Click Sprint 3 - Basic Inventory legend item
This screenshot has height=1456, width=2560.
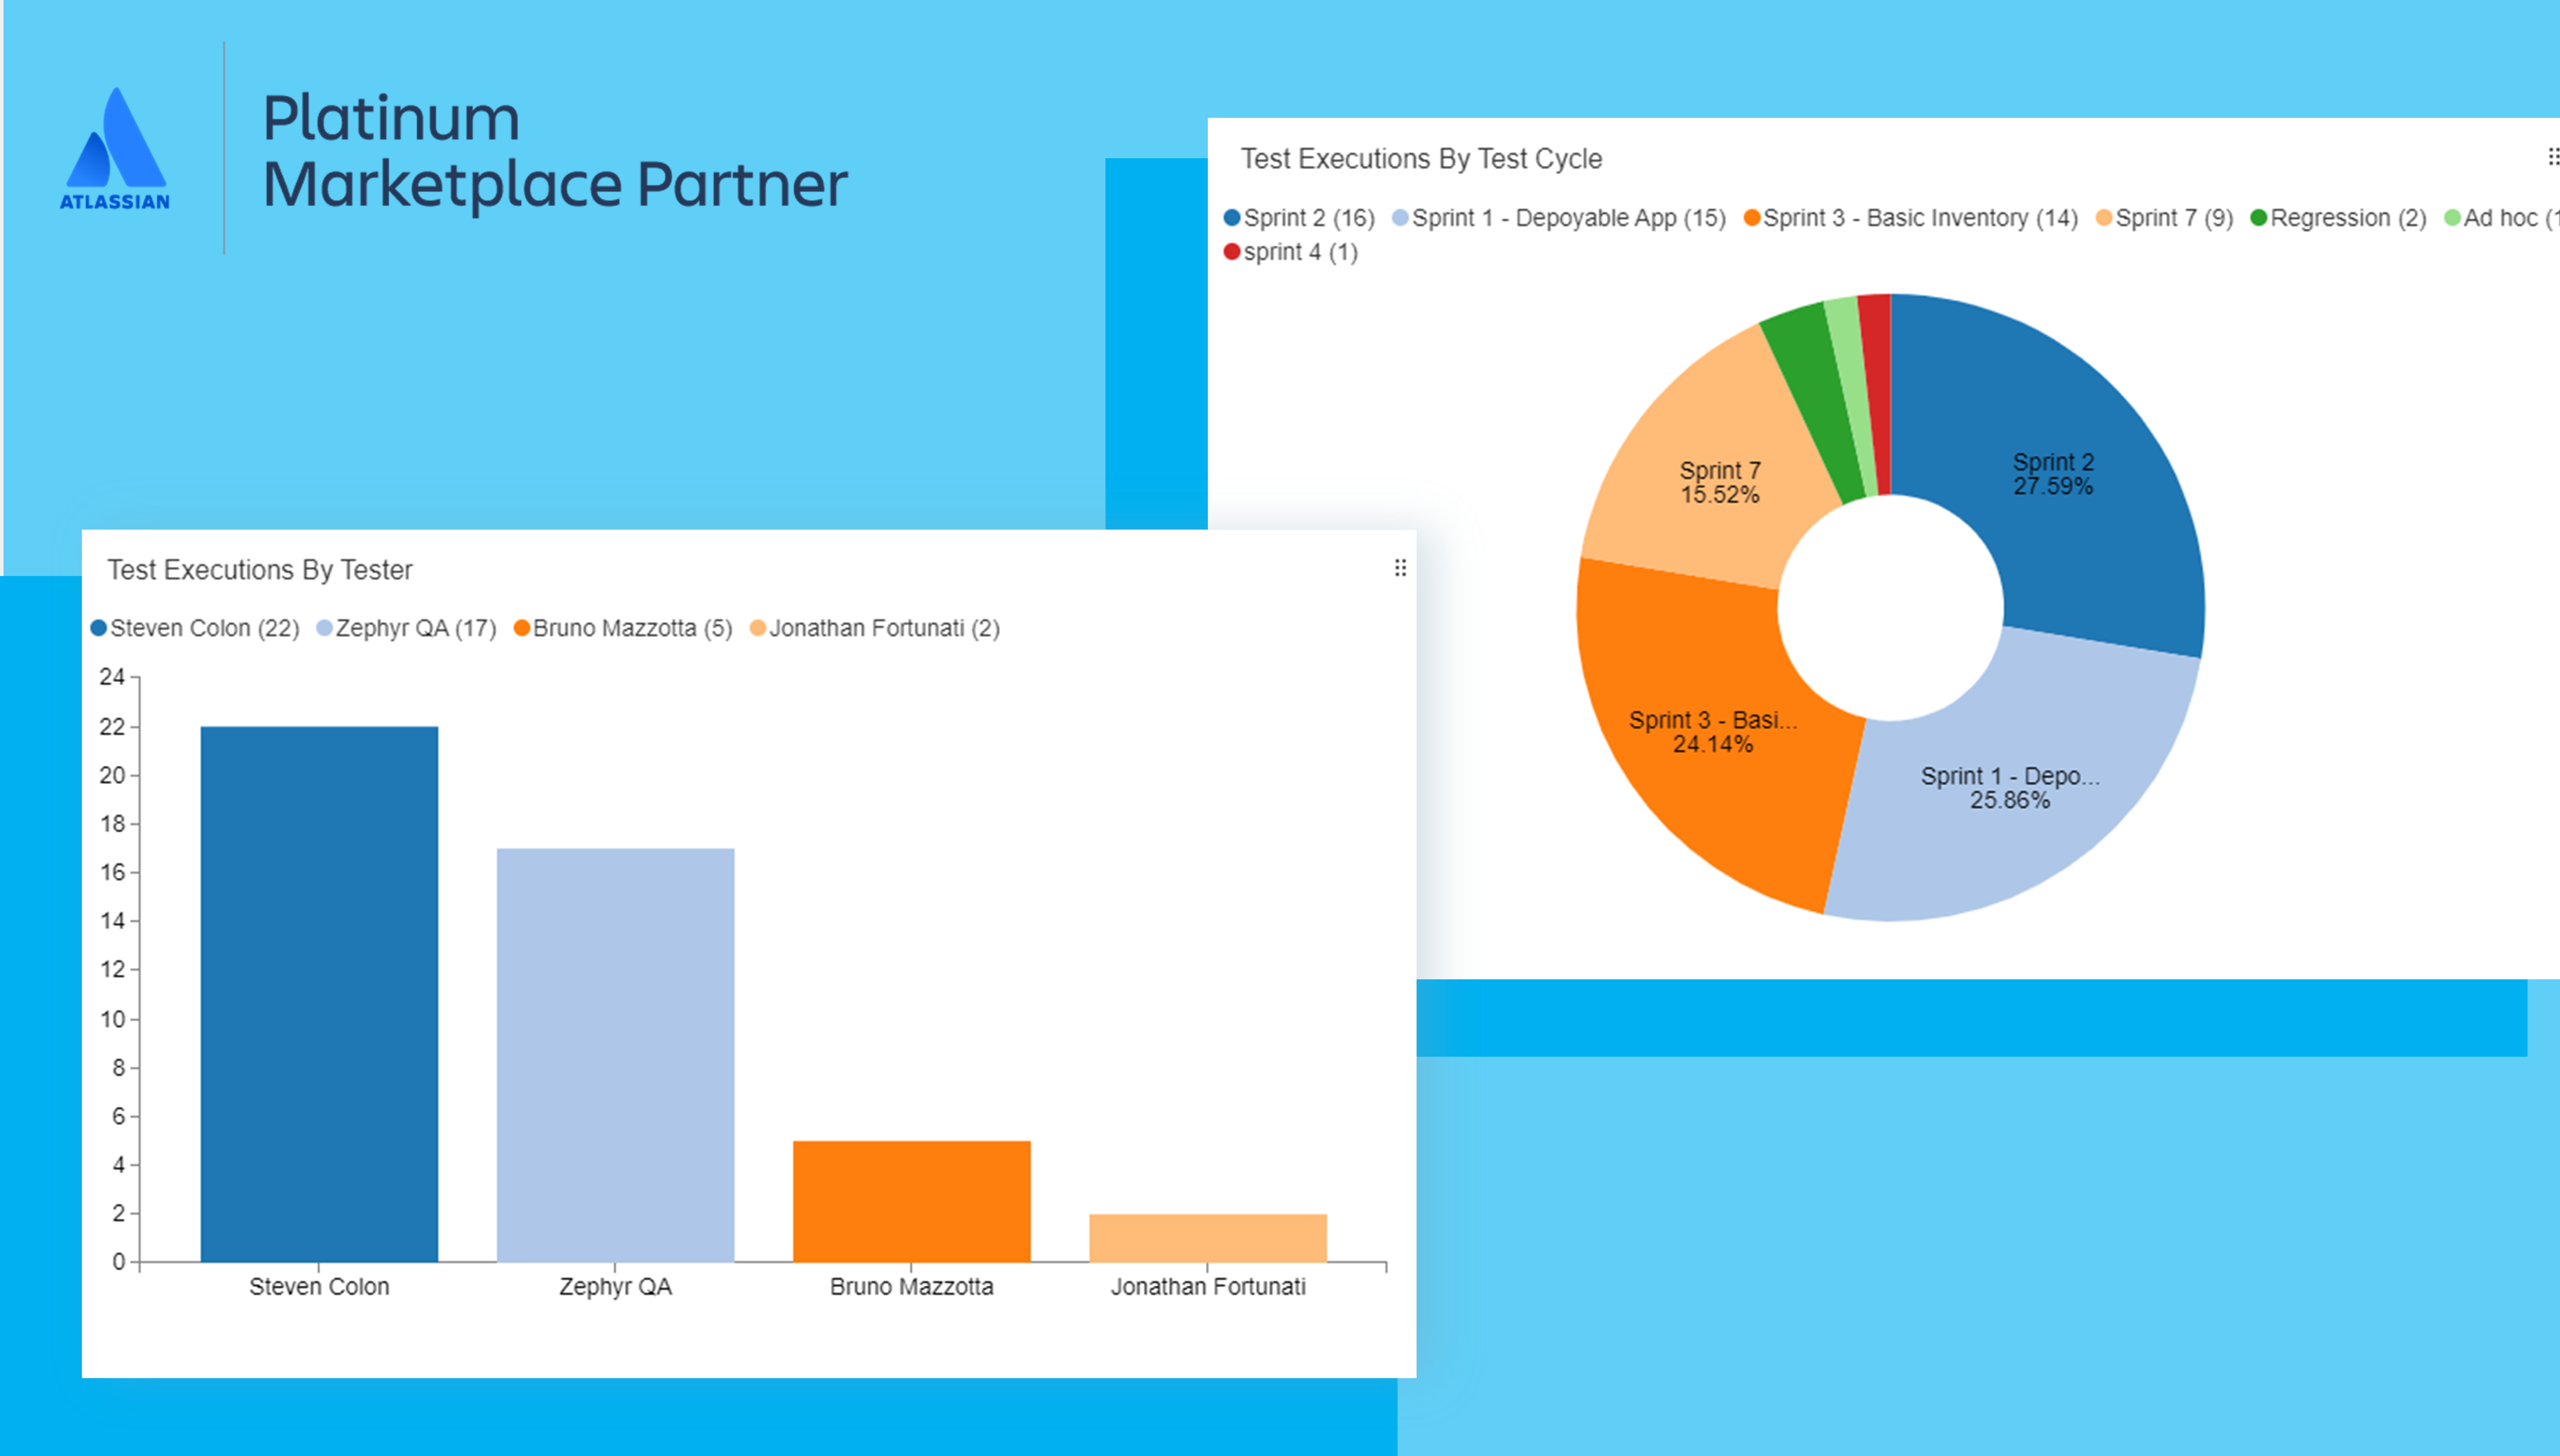(1910, 218)
